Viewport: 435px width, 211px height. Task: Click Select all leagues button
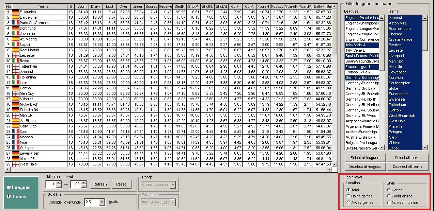coord(365,158)
